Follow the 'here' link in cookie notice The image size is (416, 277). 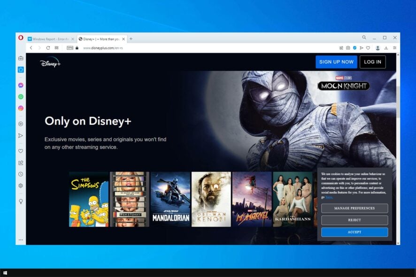(329, 197)
